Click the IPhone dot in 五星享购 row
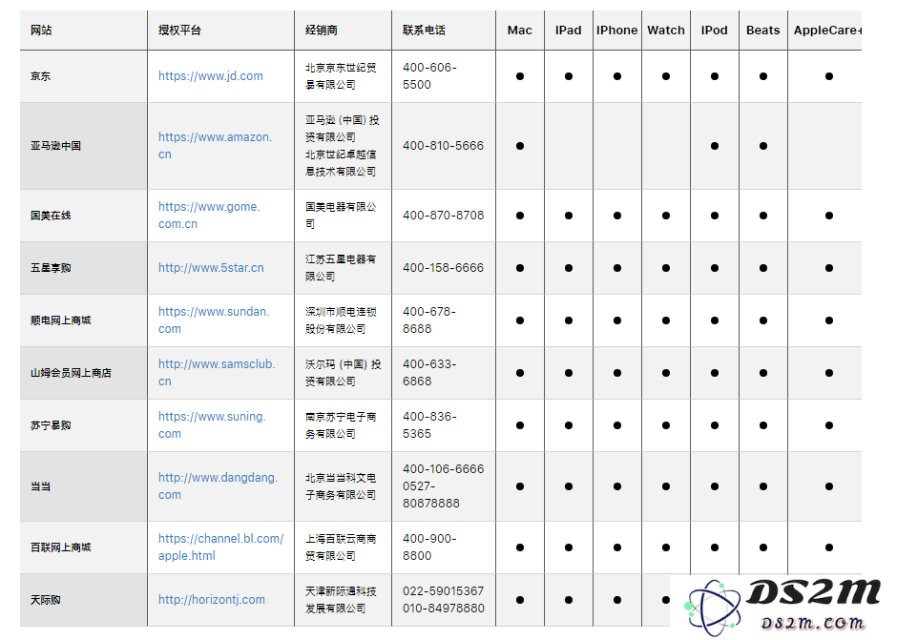 tap(616, 268)
